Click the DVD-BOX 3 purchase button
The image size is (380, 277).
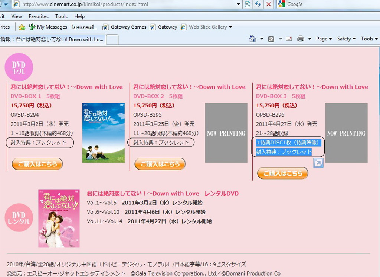pos(282,173)
